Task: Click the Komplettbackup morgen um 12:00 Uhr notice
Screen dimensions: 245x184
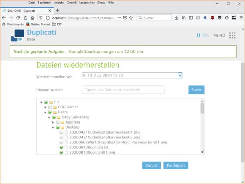Action: coord(106,52)
